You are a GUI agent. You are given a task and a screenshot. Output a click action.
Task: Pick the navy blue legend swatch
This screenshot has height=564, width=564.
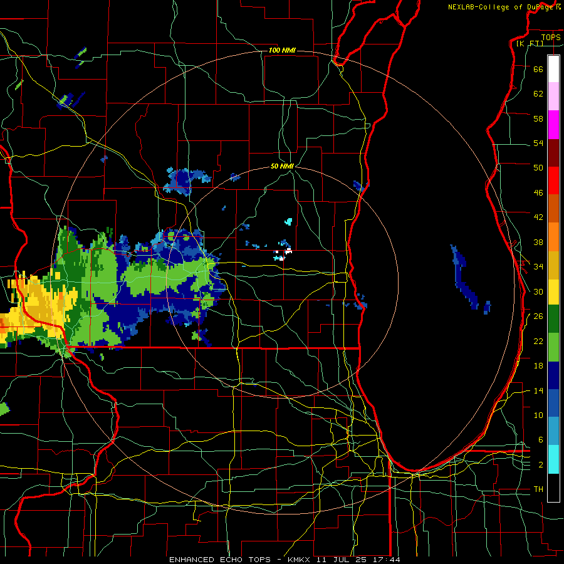click(553, 375)
